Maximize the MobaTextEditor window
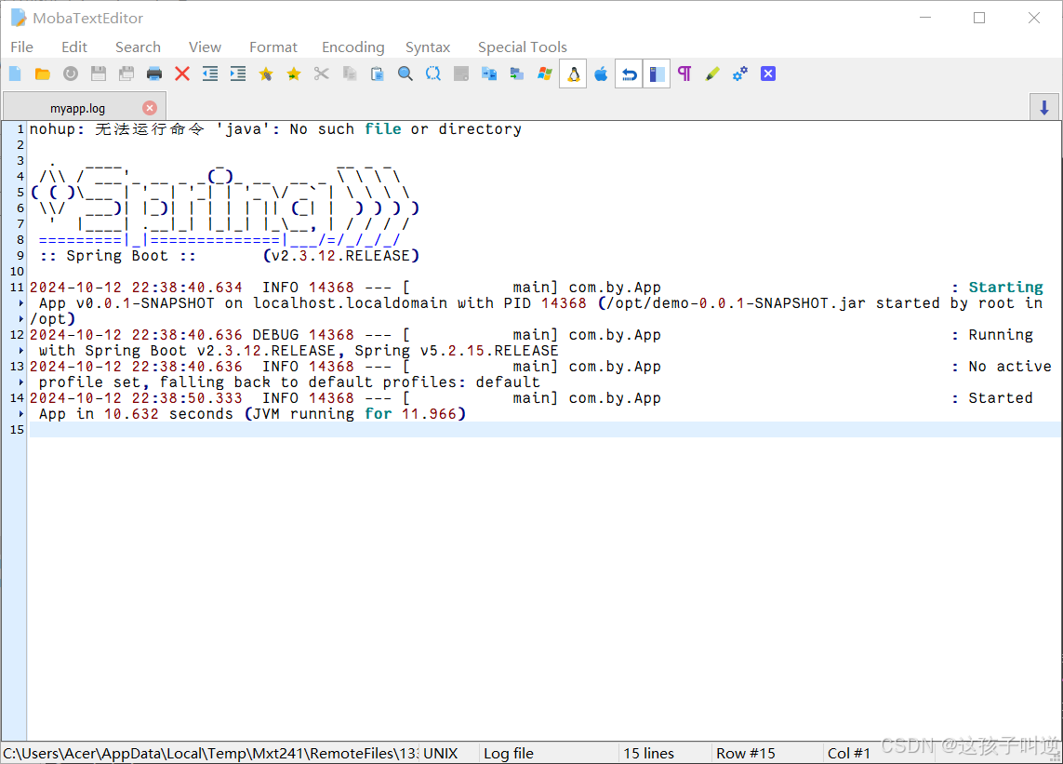This screenshot has width=1063, height=764. [979, 18]
